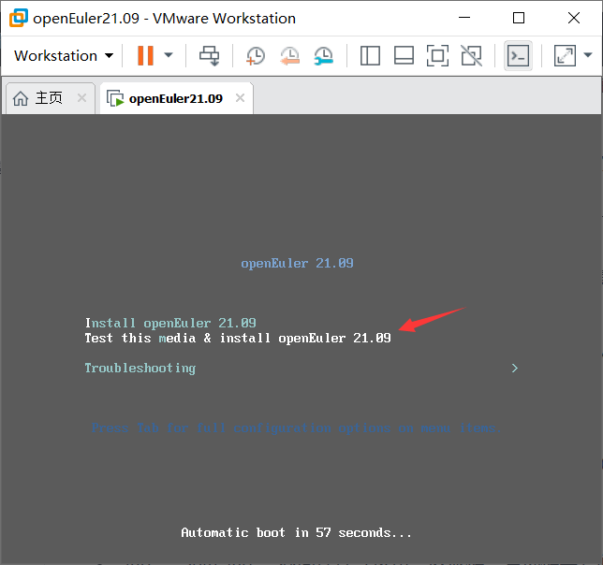Revert virtual machine to previous snapshot
The width and height of the screenshot is (603, 565).
tap(289, 56)
